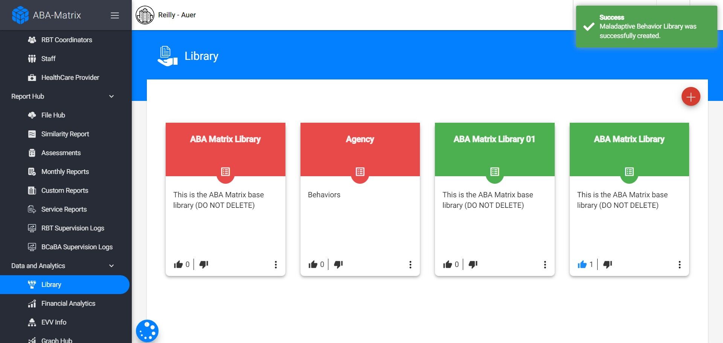Image resolution: width=723 pixels, height=343 pixels.
Task: Remove like on green ABA Matrix Library card
Action: tap(582, 264)
